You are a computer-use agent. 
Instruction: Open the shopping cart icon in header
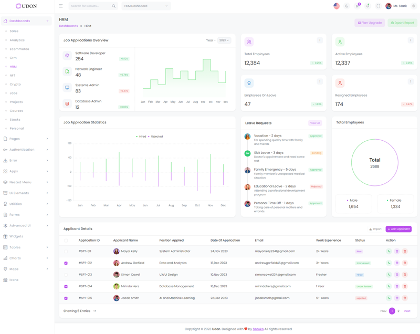(x=357, y=6)
